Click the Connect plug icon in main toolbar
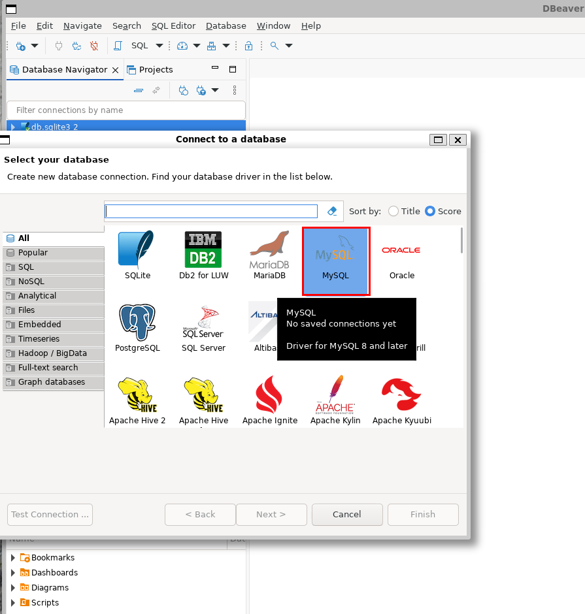The height and width of the screenshot is (614, 585). (x=59, y=46)
